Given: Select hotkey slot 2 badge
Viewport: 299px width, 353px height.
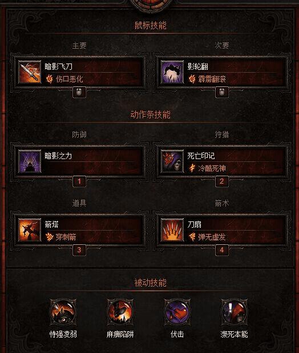Looking at the screenshot, I should [222, 181].
